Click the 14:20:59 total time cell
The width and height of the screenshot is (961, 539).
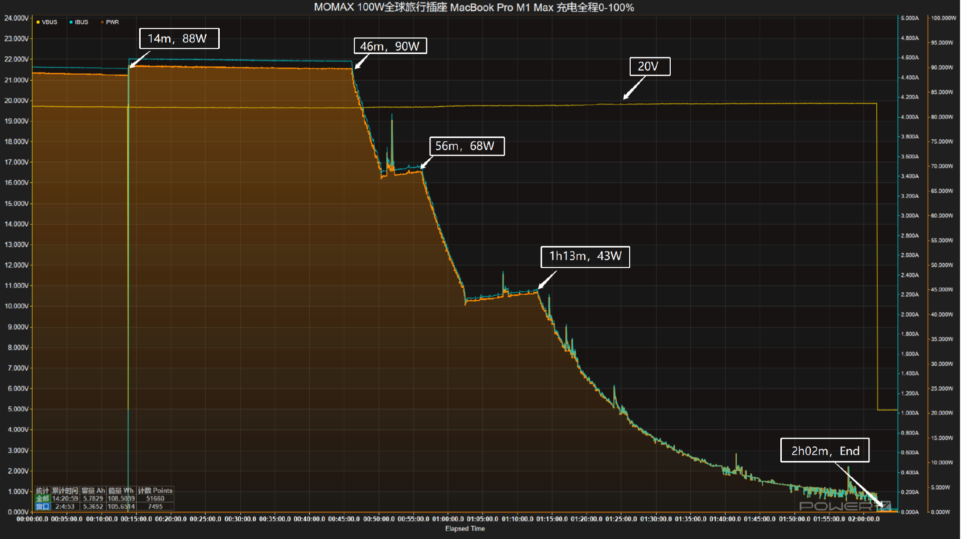pyautogui.click(x=65, y=498)
